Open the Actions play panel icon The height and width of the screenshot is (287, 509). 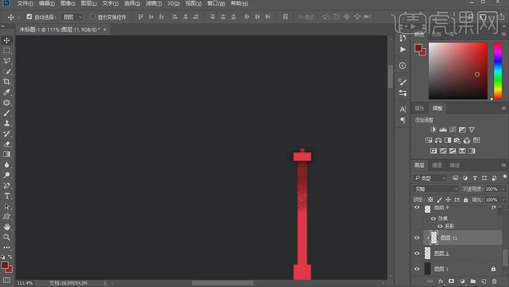click(403, 49)
